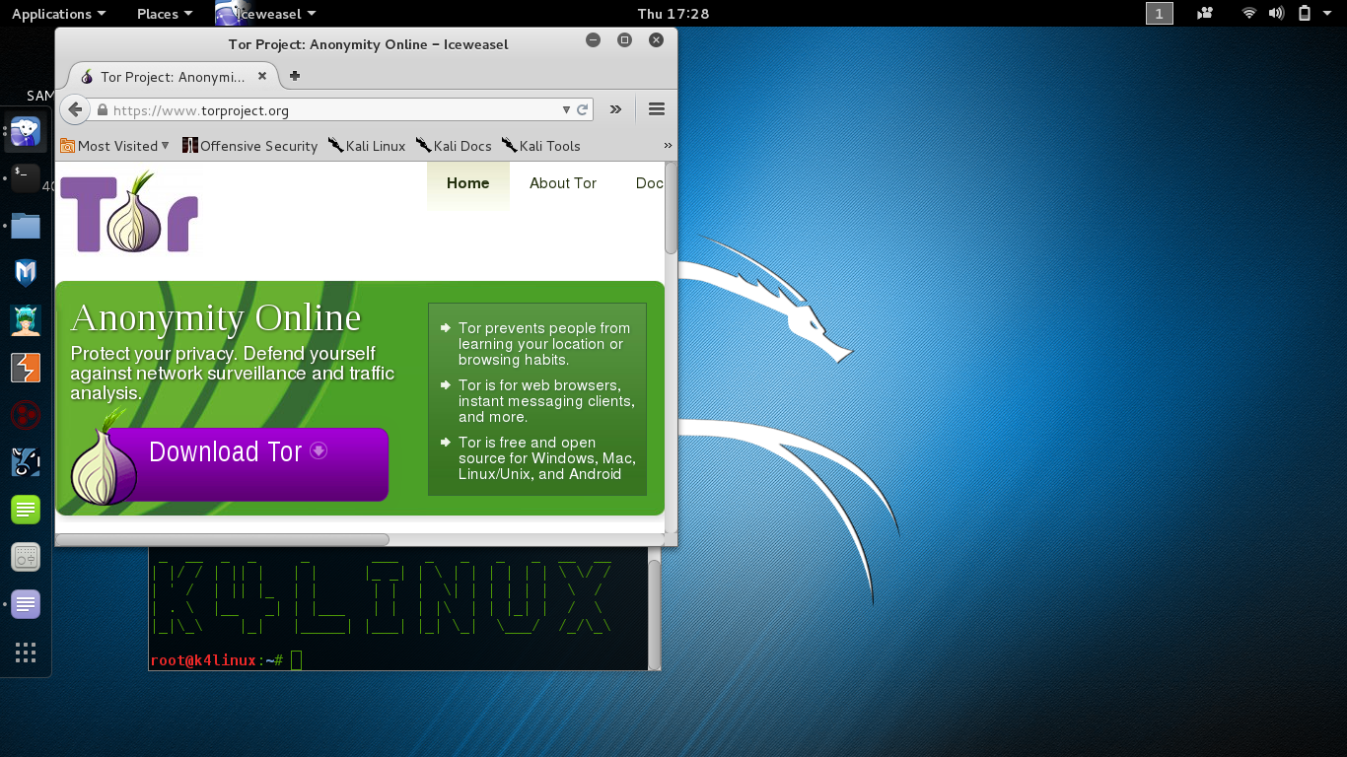Screen dimensions: 1347x757
Task: Open the Iceweasel hamburger menu
Action: pos(657,109)
